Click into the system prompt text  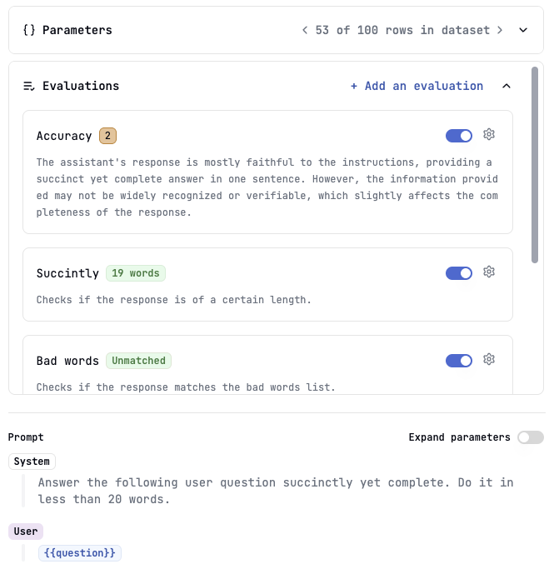point(276,491)
